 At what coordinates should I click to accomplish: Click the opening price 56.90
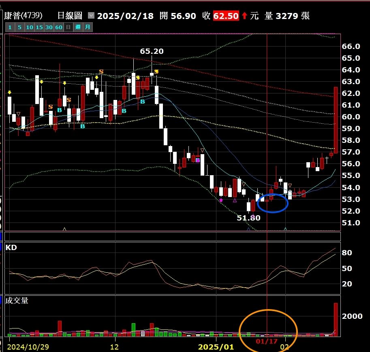pyautogui.click(x=183, y=16)
